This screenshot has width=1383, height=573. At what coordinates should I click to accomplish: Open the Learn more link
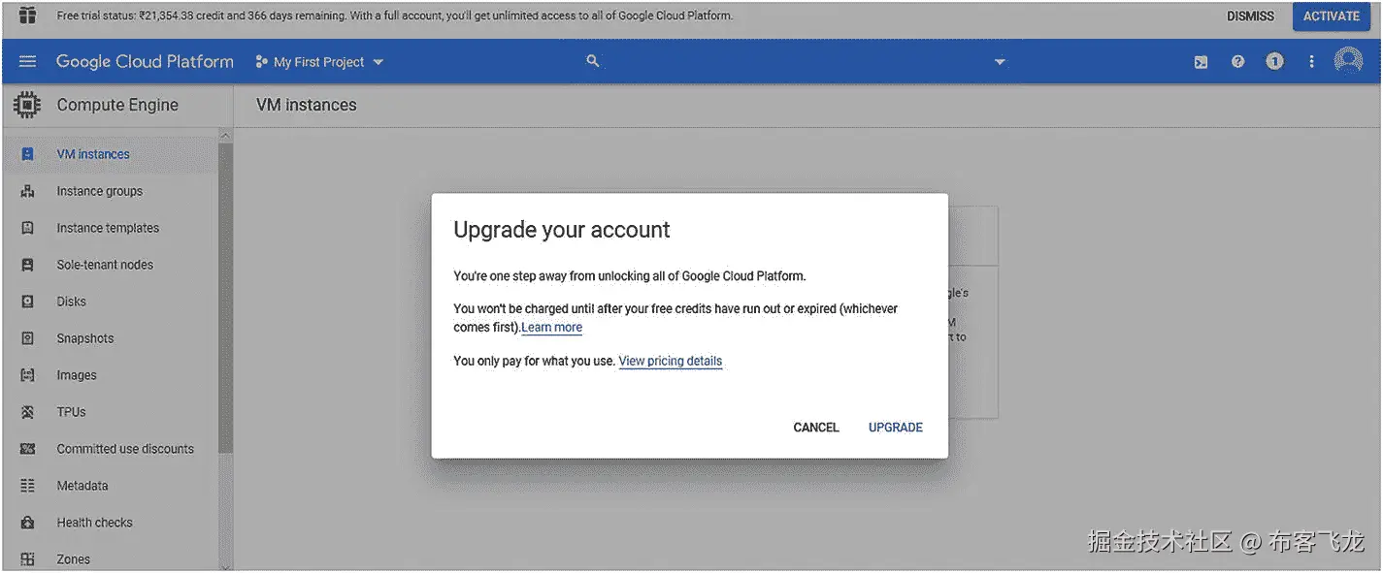(x=552, y=328)
